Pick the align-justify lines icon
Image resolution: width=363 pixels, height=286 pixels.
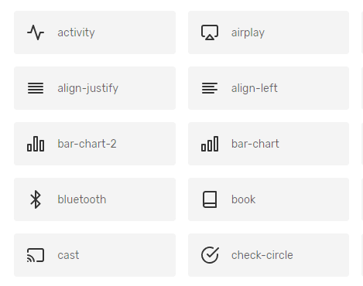36,88
